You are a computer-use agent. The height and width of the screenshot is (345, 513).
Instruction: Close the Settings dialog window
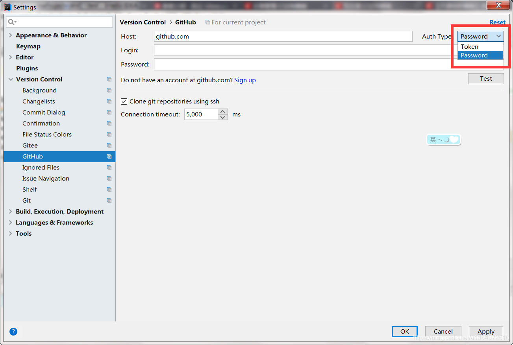(498, 5)
